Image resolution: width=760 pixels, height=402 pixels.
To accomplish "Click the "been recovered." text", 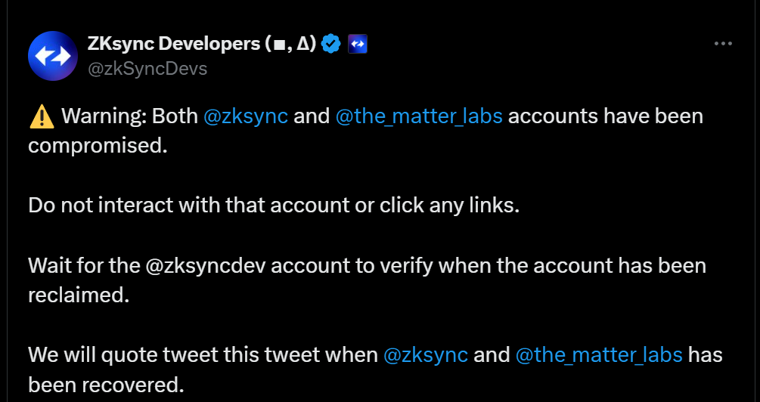I will [106, 385].
